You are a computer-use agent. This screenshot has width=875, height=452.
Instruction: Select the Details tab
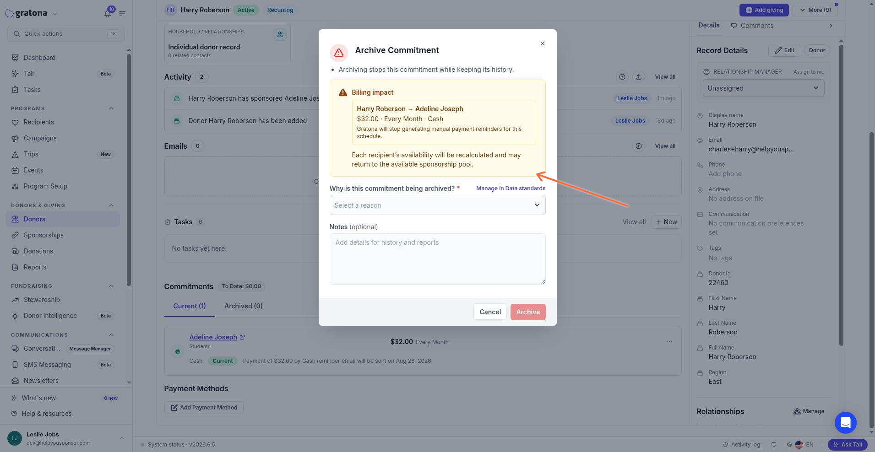pyautogui.click(x=709, y=25)
